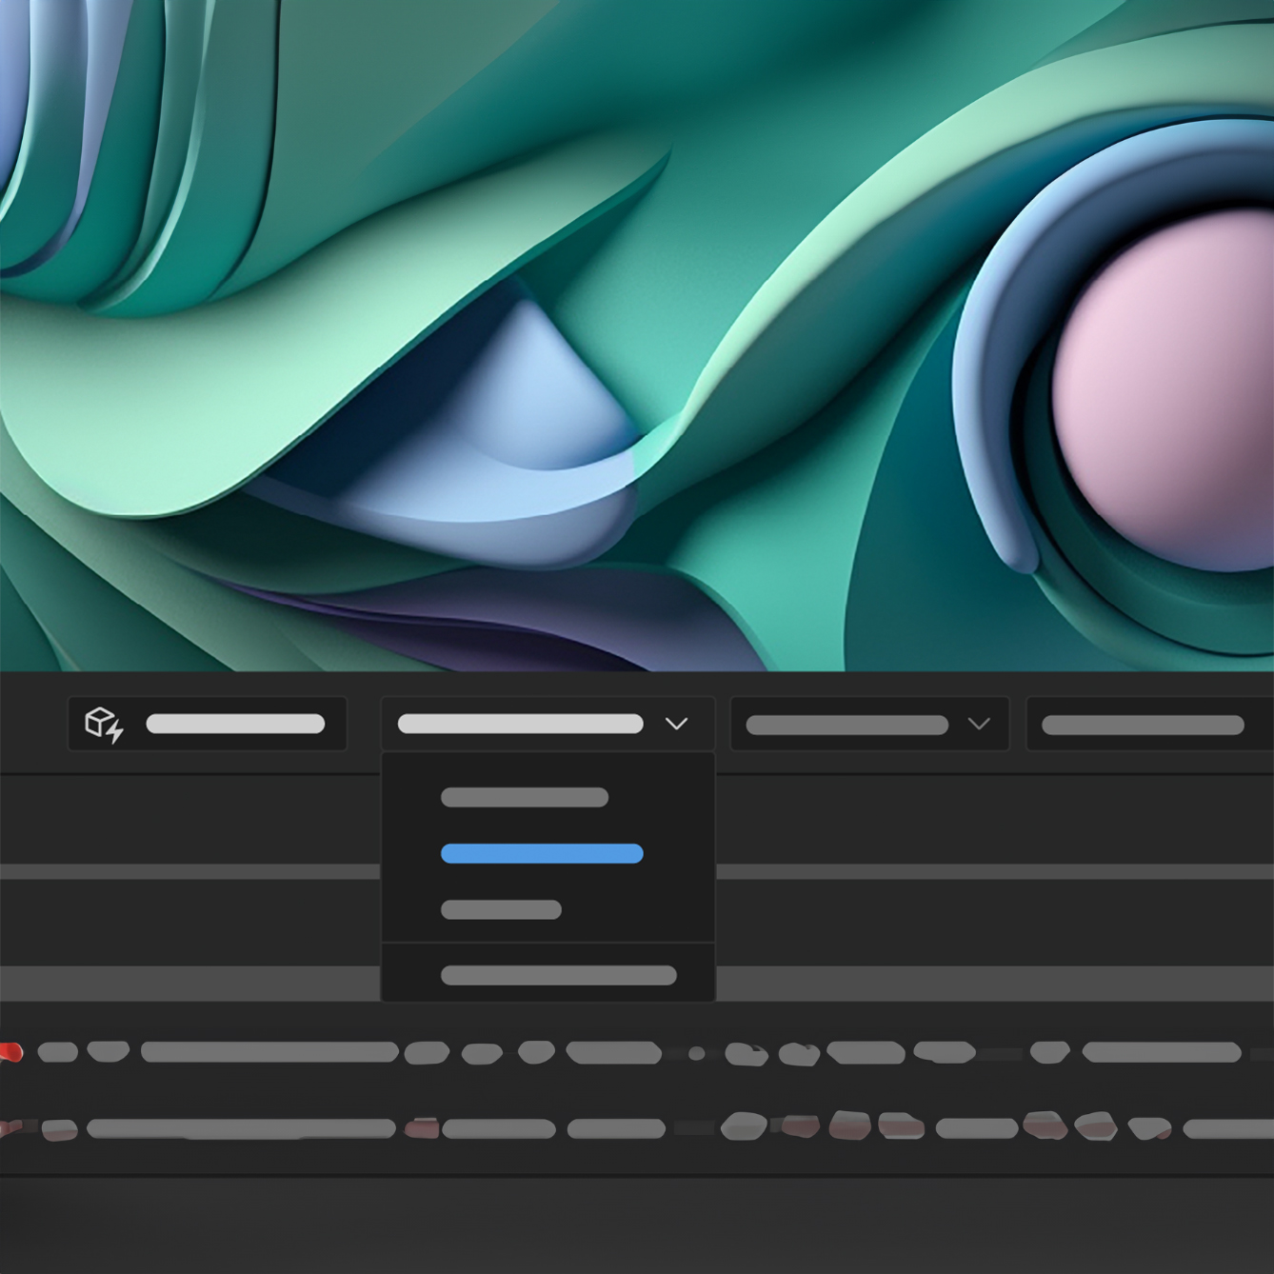This screenshot has width=1274, height=1274.
Task: Pick the short third option in dropdown menu
Action: (501, 909)
